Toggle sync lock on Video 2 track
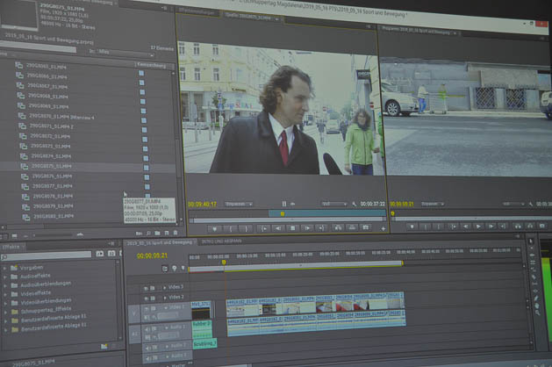Image resolution: width=552 pixels, height=367 pixels. (153, 298)
